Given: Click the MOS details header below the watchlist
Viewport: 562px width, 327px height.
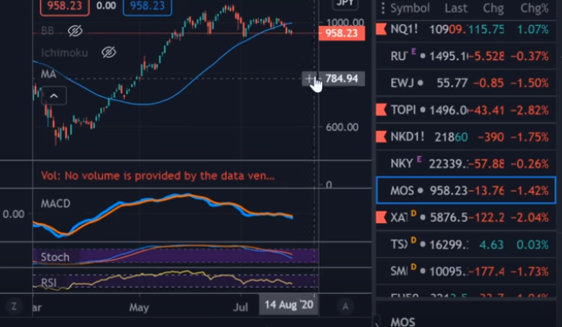Looking at the screenshot, I should tap(403, 322).
